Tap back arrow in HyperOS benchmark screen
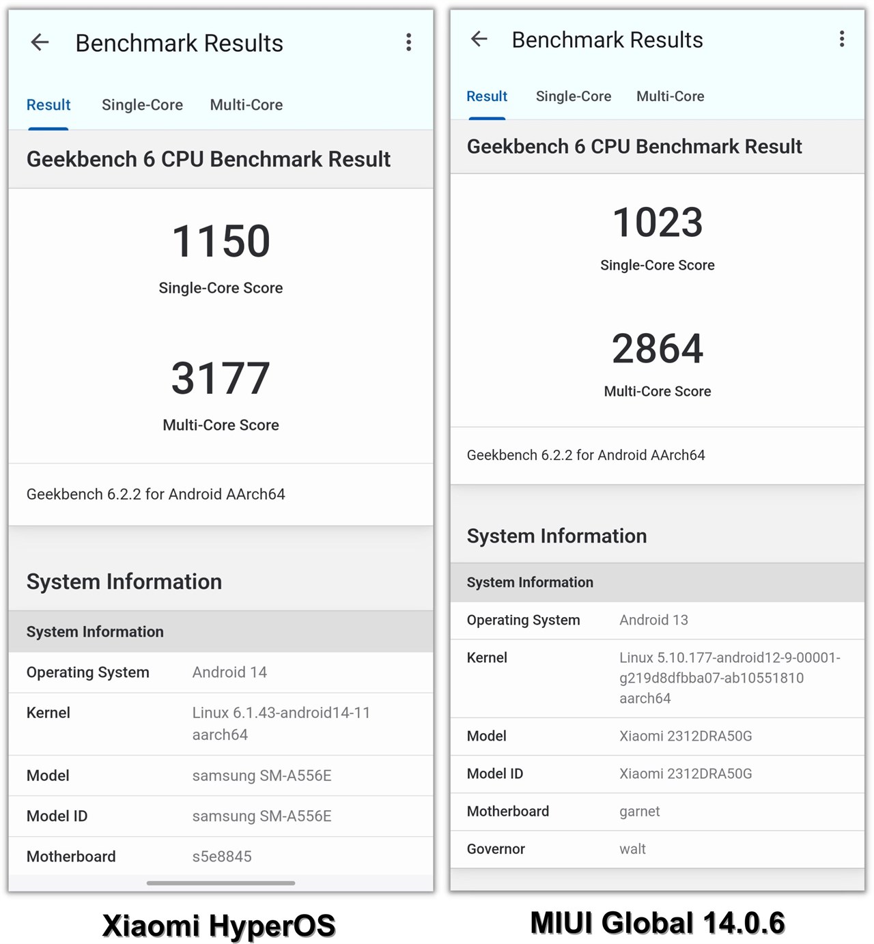This screenshot has height=944, width=874. point(40,42)
